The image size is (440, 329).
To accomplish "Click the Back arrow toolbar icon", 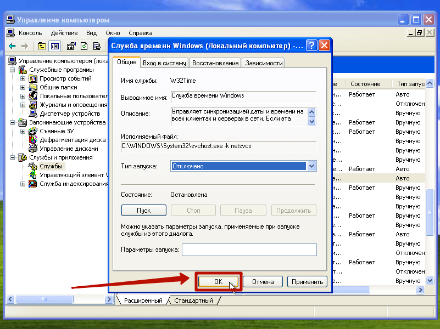I will pyautogui.click(x=12, y=46).
